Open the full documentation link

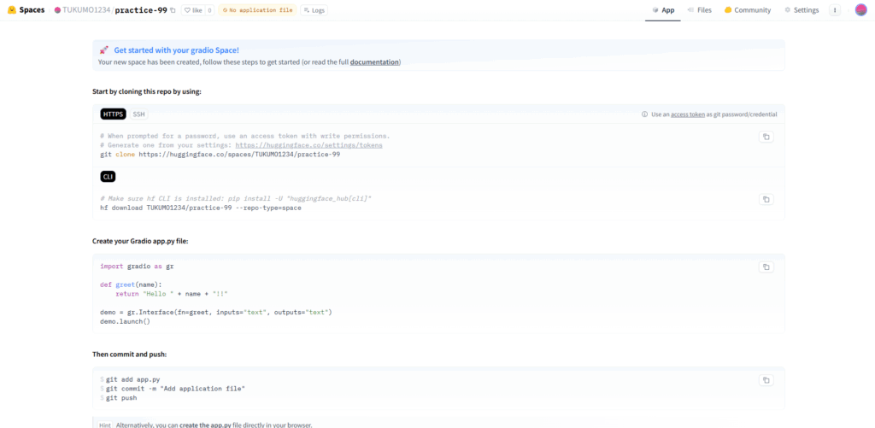tap(374, 62)
